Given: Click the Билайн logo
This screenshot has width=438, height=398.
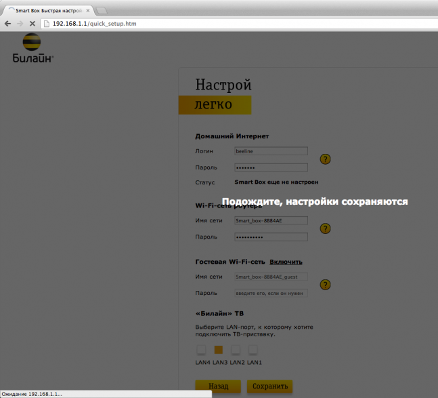Looking at the screenshot, I should coord(32,48).
